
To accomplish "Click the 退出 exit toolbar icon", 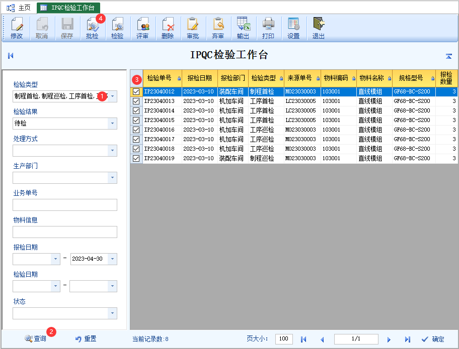I will (x=319, y=28).
